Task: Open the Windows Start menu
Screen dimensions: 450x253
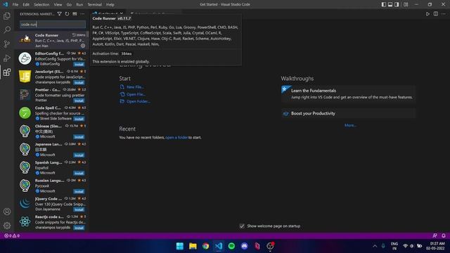Action: pyautogui.click(x=180, y=246)
